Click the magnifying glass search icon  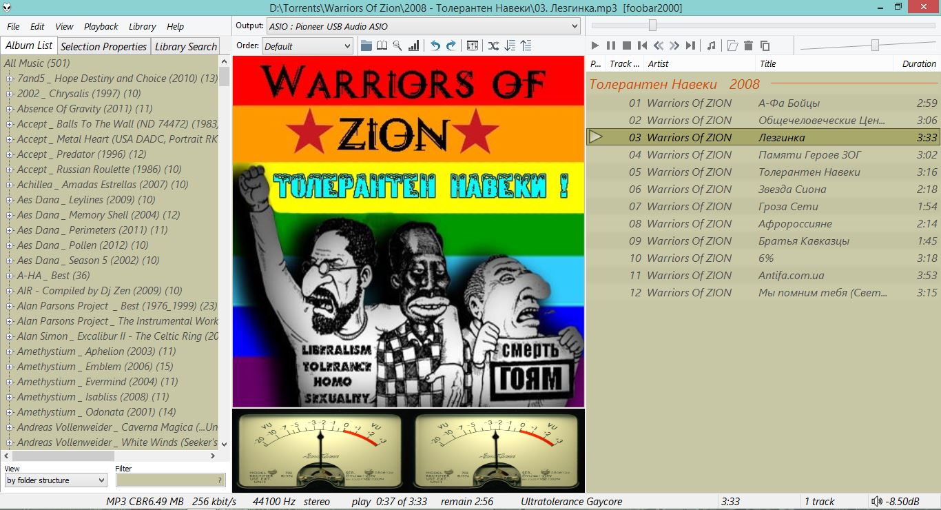pos(397,45)
